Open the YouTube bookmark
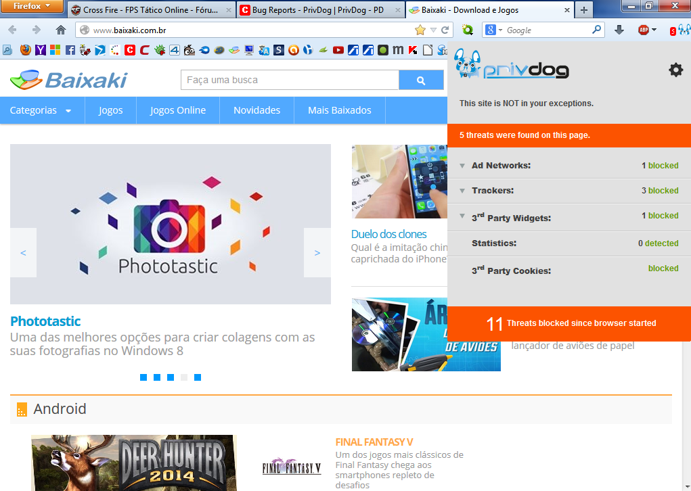691x491 pixels. [x=338, y=50]
